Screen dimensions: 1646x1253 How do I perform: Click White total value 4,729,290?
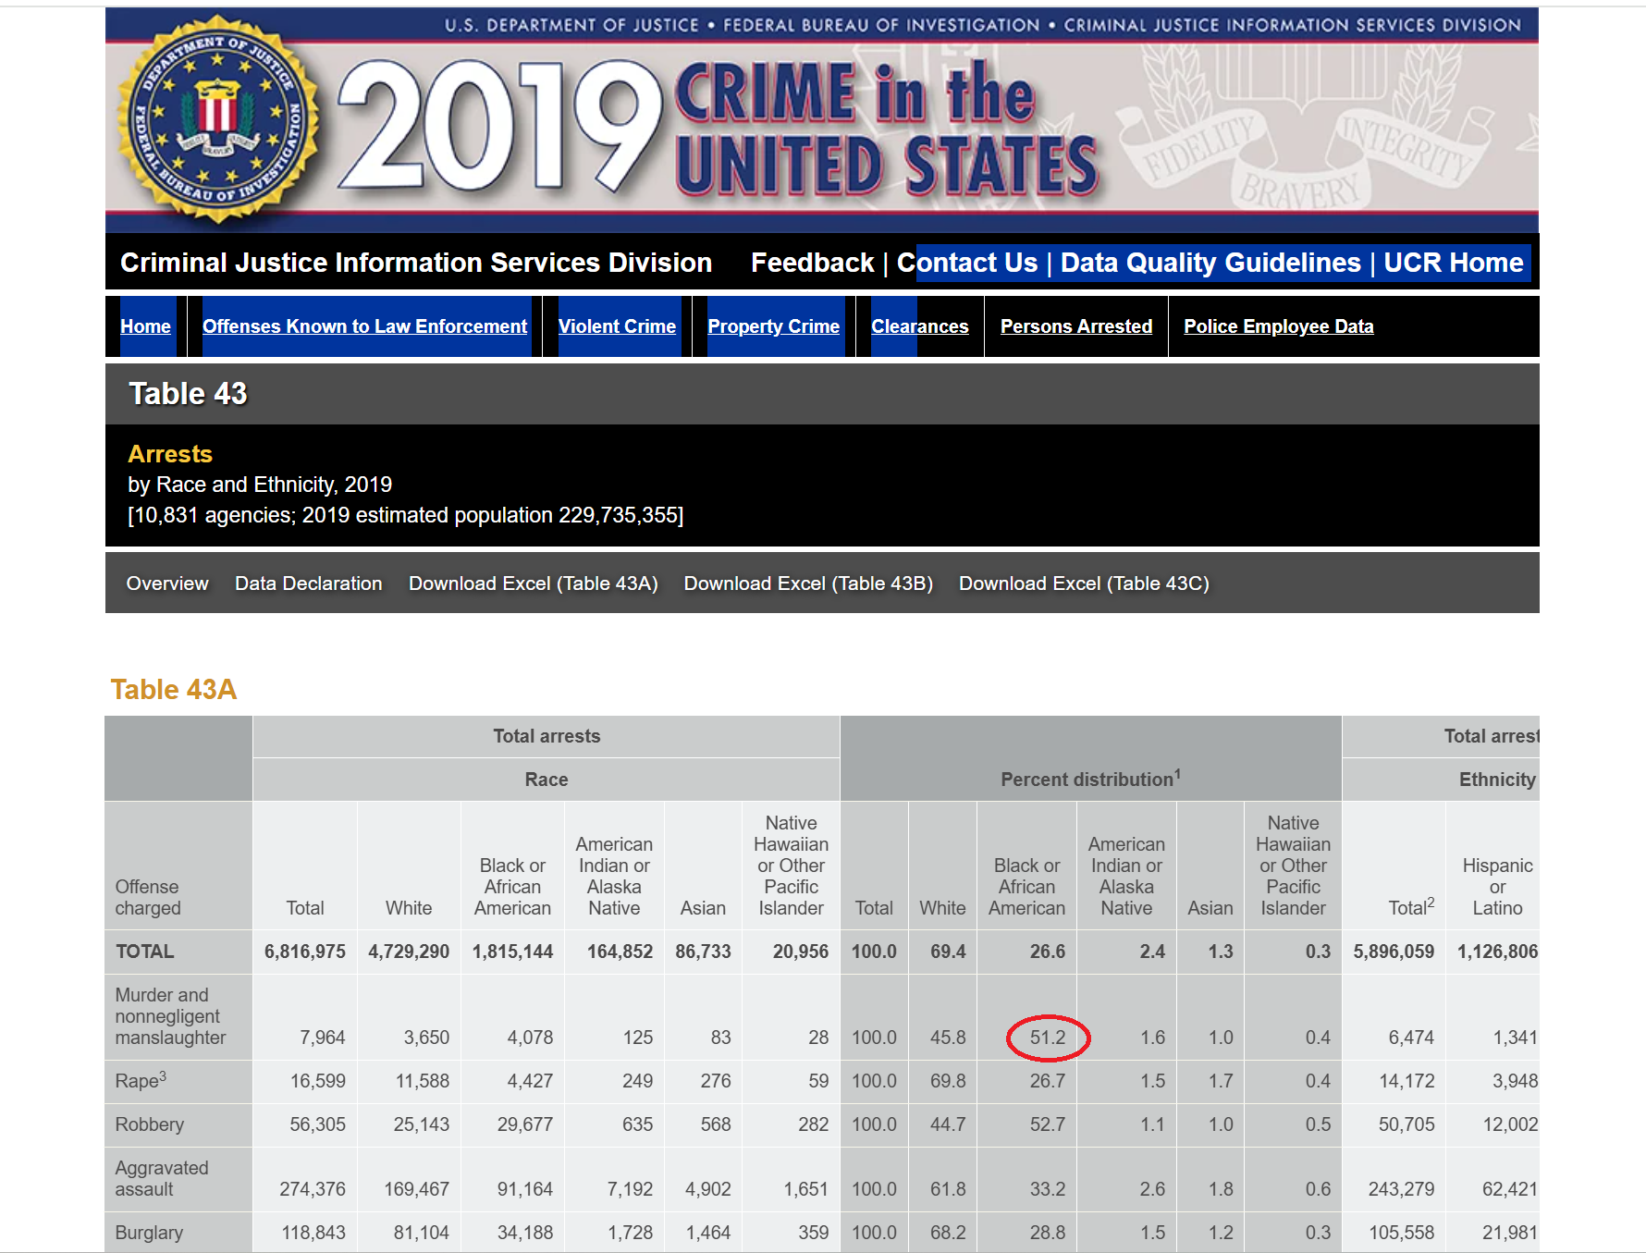pos(409,952)
